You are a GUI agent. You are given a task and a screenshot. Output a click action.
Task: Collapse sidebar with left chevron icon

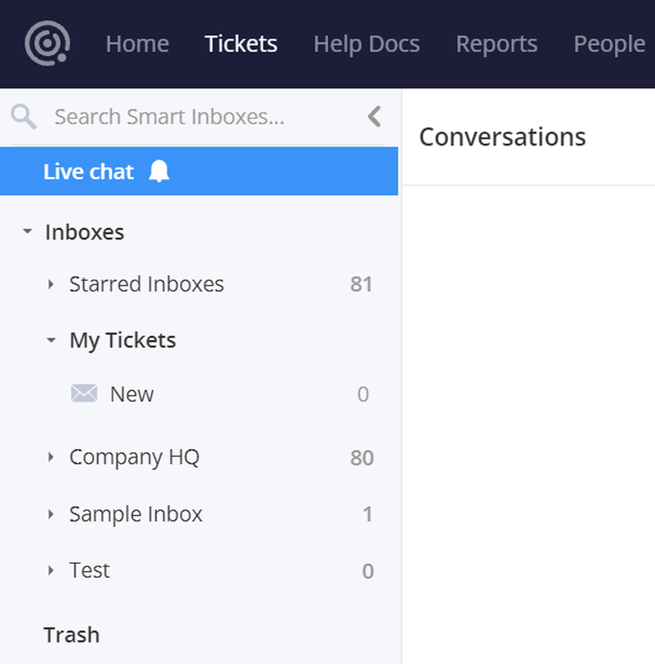[375, 117]
